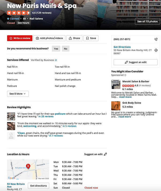Click the 'Nail fill-in' service

point(12,67)
